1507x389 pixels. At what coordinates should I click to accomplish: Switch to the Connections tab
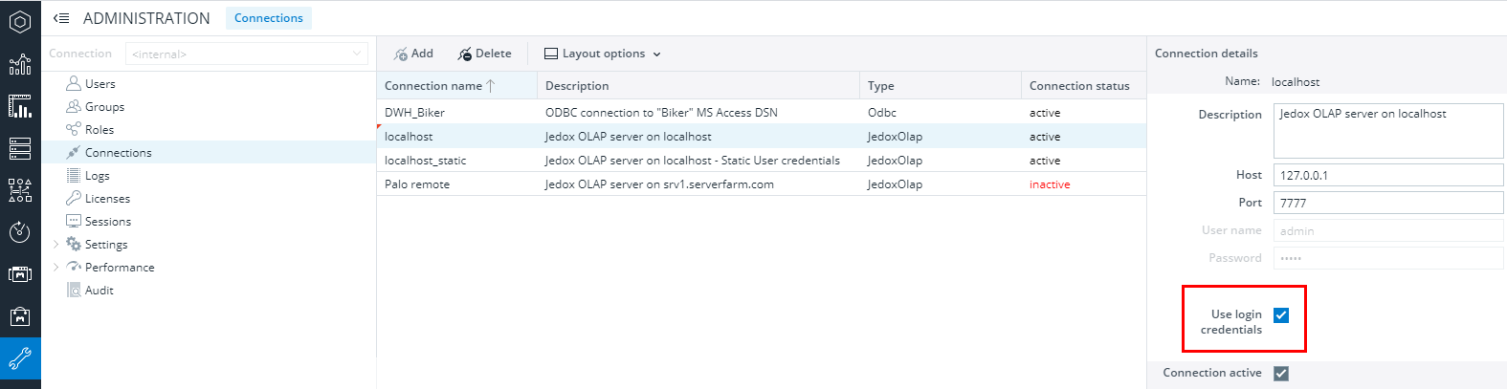tap(269, 18)
